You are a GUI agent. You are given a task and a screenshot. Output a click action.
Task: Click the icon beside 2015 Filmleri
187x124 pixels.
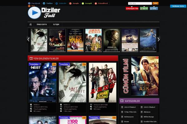tap(141, 107)
